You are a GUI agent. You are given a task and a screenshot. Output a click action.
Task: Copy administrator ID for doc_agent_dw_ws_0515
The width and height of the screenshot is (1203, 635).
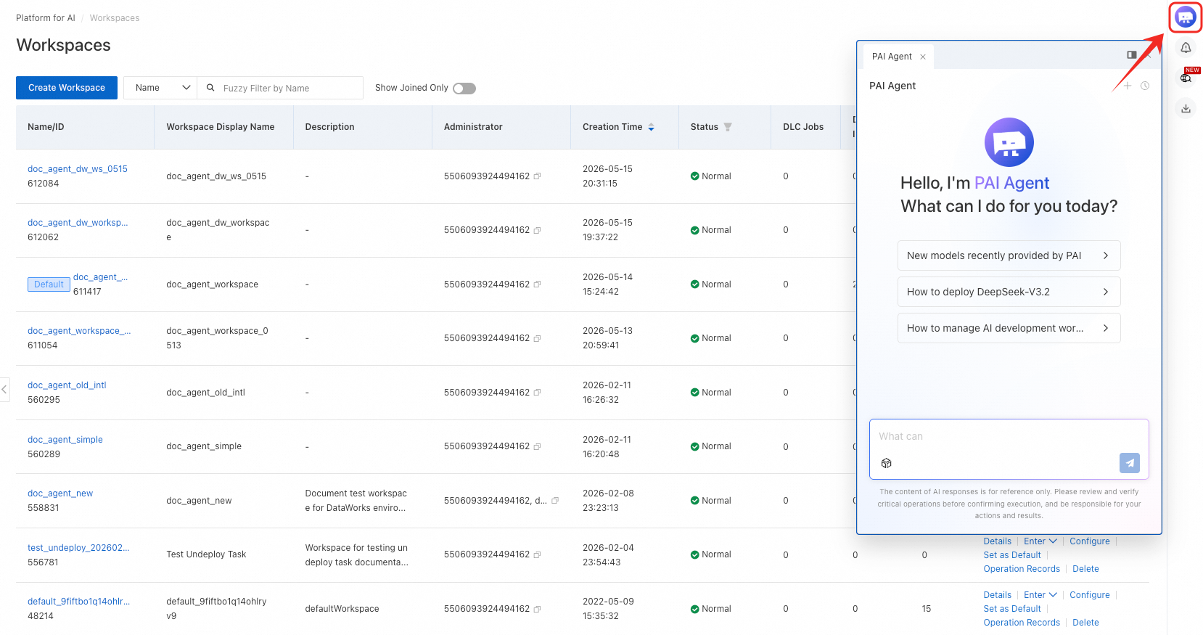(537, 176)
